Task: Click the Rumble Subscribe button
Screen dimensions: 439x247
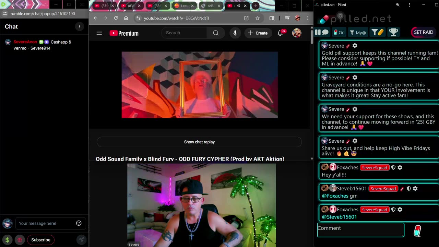Action: click(x=41, y=240)
